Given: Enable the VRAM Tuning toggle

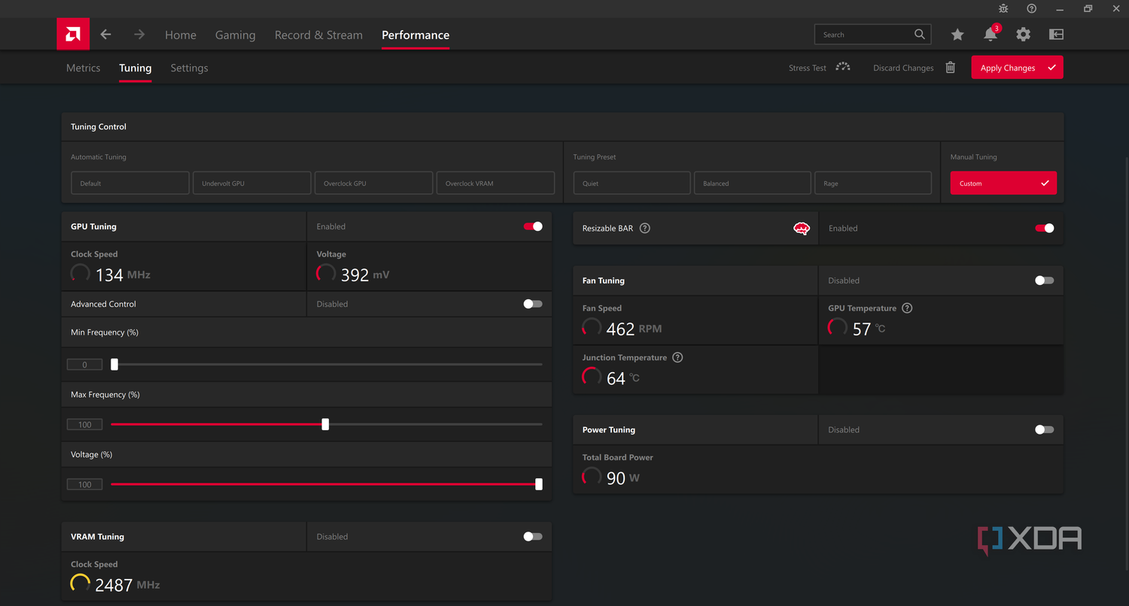Looking at the screenshot, I should [533, 537].
